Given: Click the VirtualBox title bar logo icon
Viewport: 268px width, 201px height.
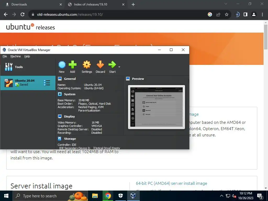Looking at the screenshot, I should [4, 50].
